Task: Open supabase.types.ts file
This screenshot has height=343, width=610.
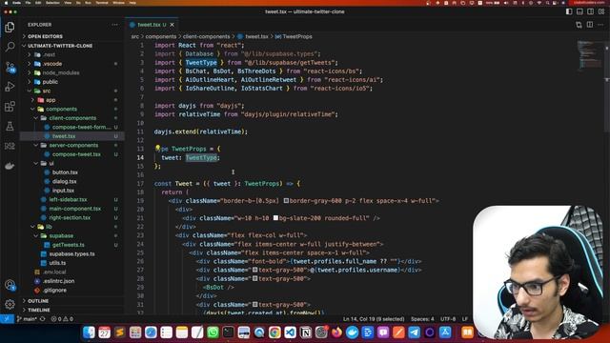Action: [72, 254]
